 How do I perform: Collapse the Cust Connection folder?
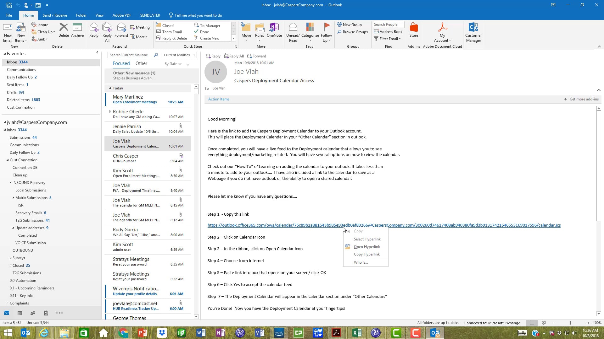pyautogui.click(x=8, y=160)
